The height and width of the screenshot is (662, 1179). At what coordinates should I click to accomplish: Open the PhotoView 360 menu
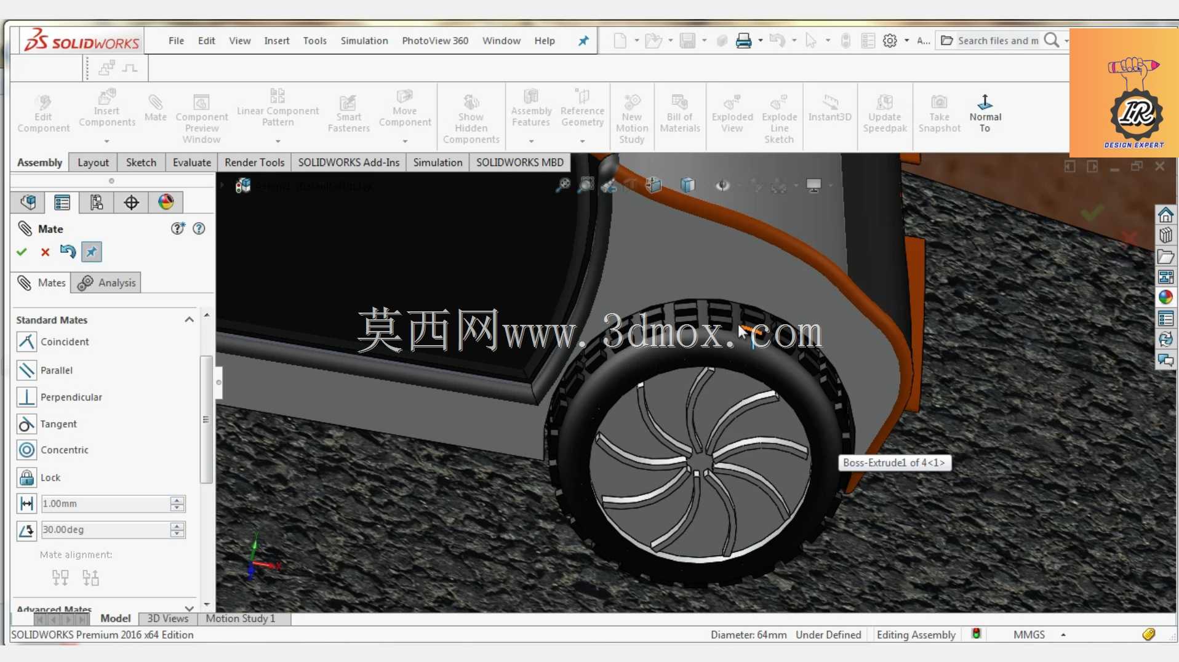(434, 41)
